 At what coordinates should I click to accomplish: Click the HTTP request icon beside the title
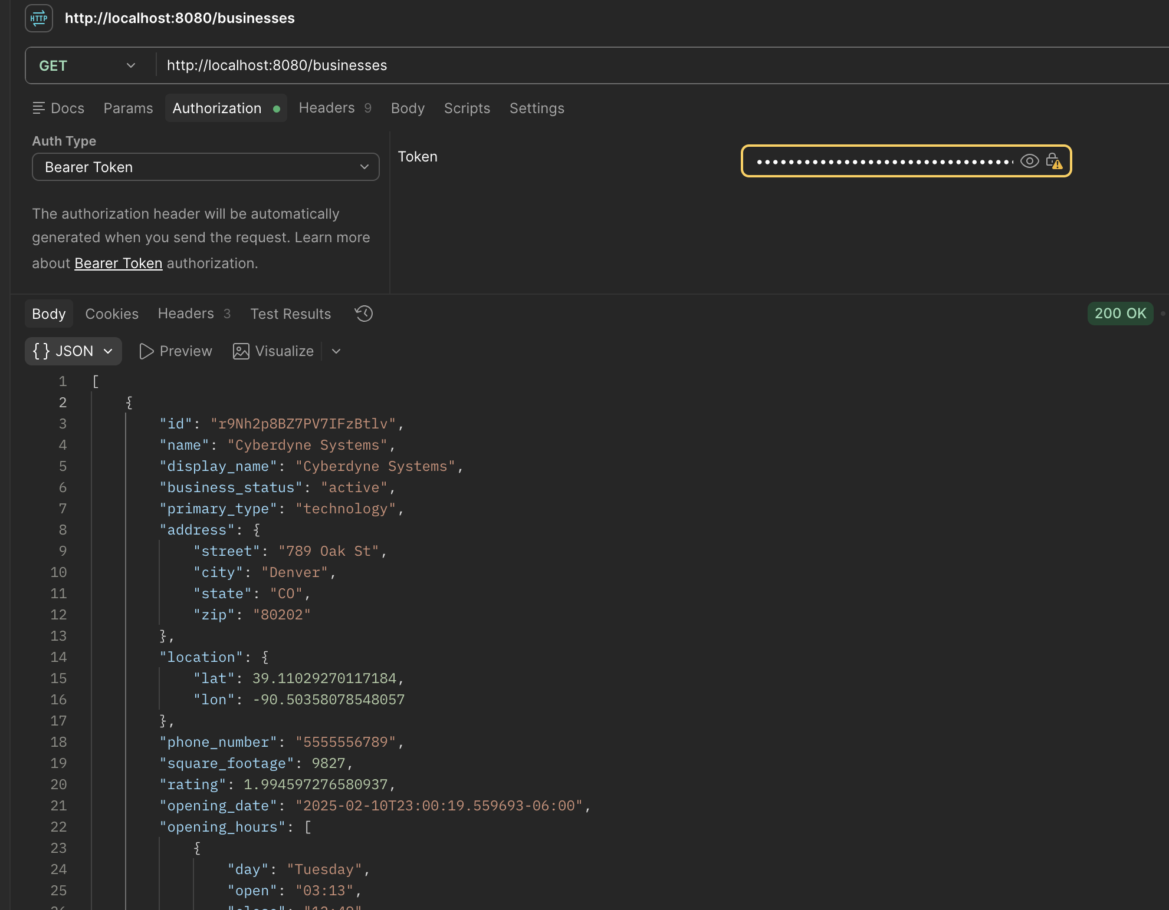pos(39,18)
